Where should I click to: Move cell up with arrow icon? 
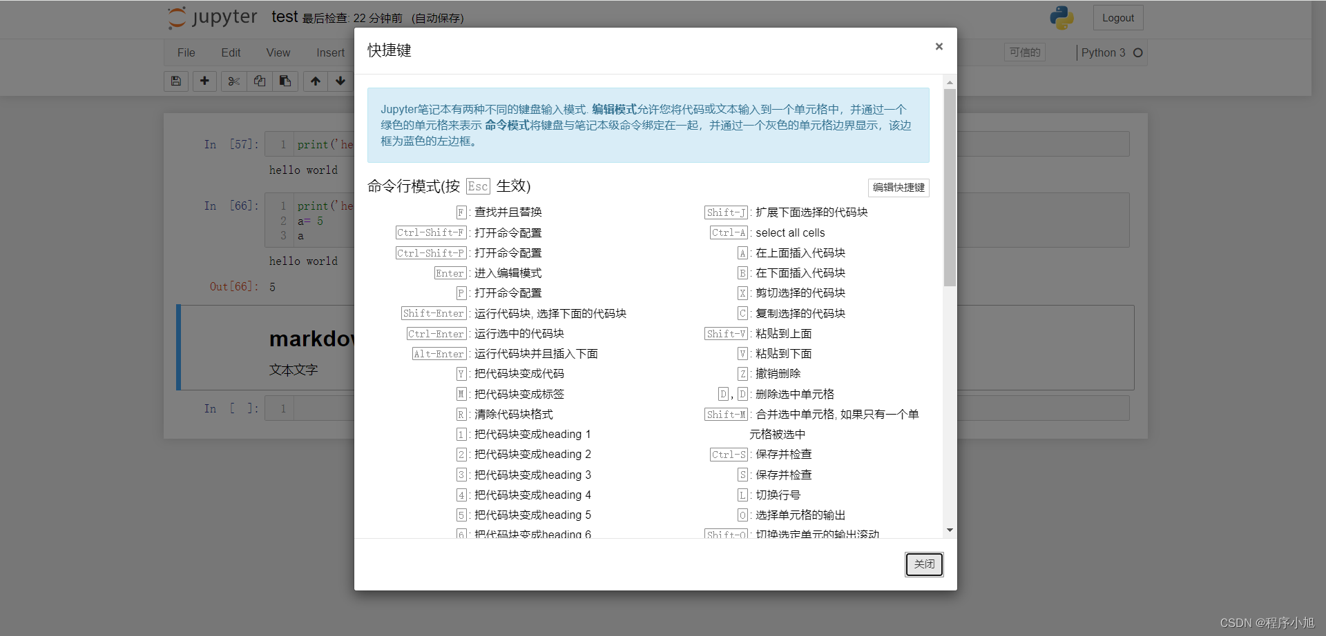(x=316, y=81)
